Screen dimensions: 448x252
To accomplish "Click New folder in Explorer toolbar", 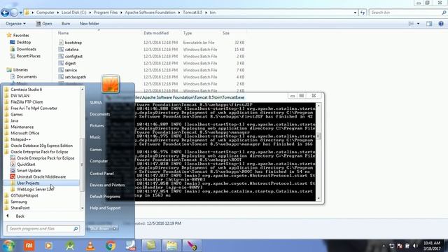I will [89, 24].
